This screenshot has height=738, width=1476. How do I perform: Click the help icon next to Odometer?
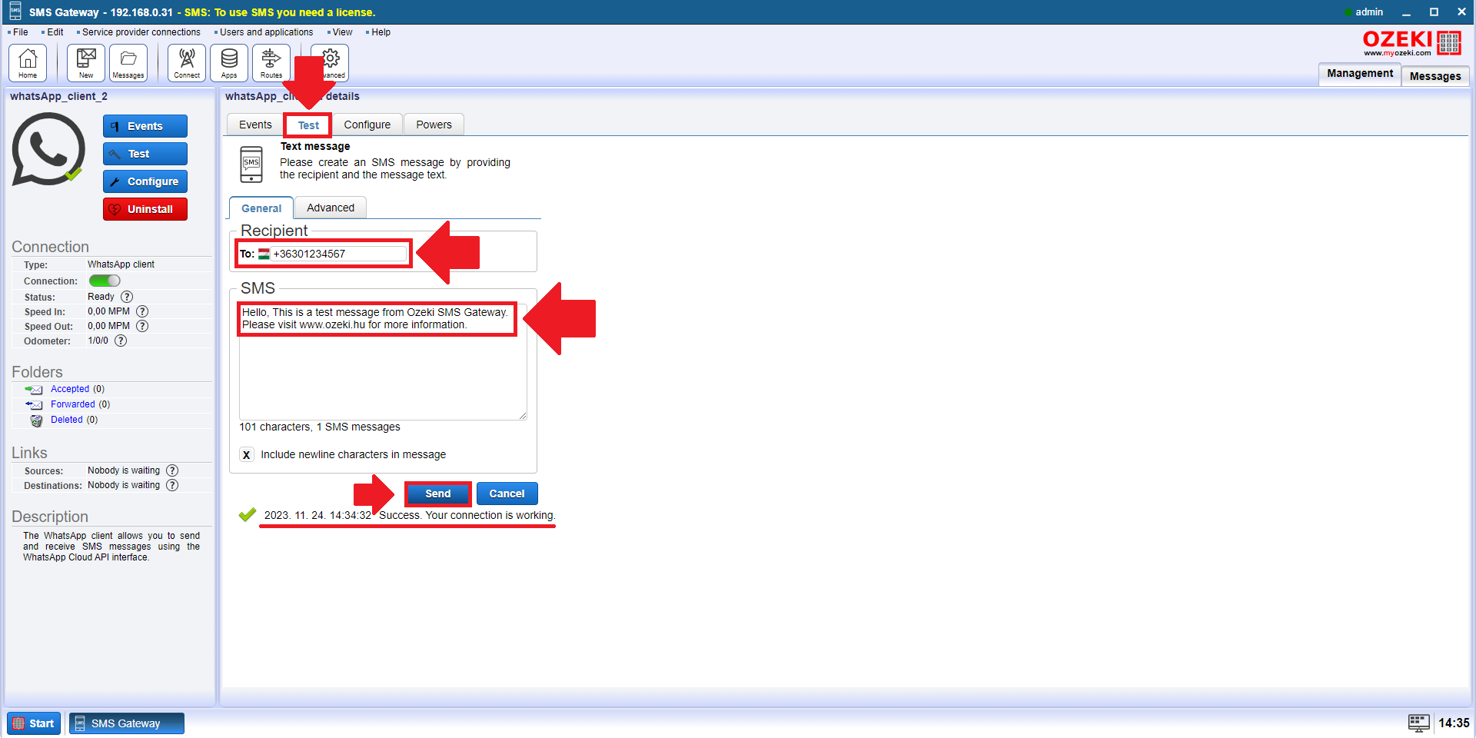(x=121, y=341)
